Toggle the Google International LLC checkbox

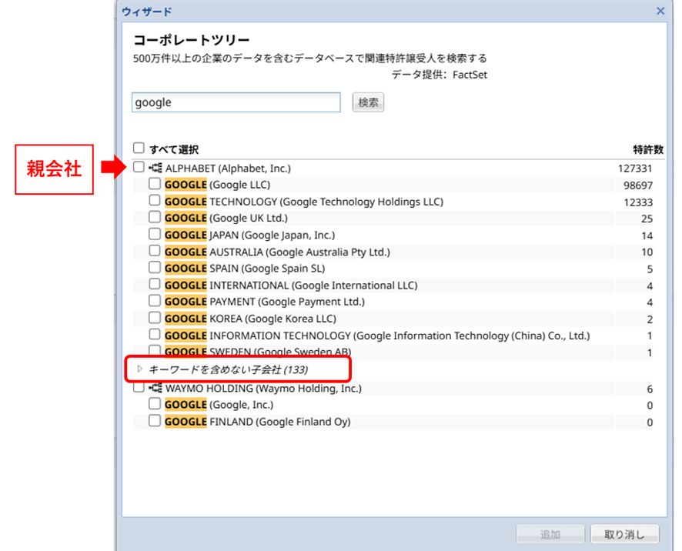point(155,284)
